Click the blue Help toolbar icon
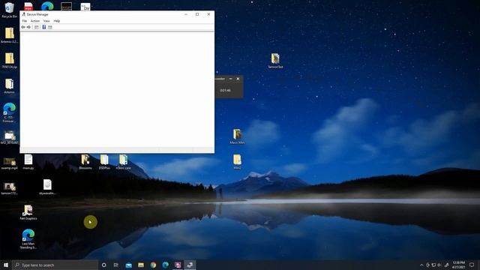480x270 pixels. tap(43, 27)
